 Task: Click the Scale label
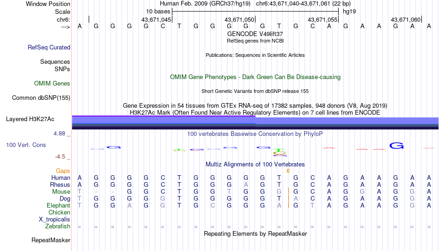pos(62,12)
